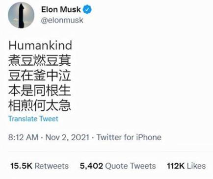Open the Elon Musk display name

61,9
